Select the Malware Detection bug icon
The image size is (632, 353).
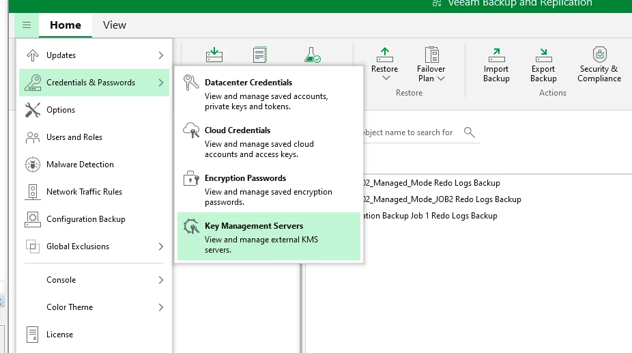click(x=33, y=165)
